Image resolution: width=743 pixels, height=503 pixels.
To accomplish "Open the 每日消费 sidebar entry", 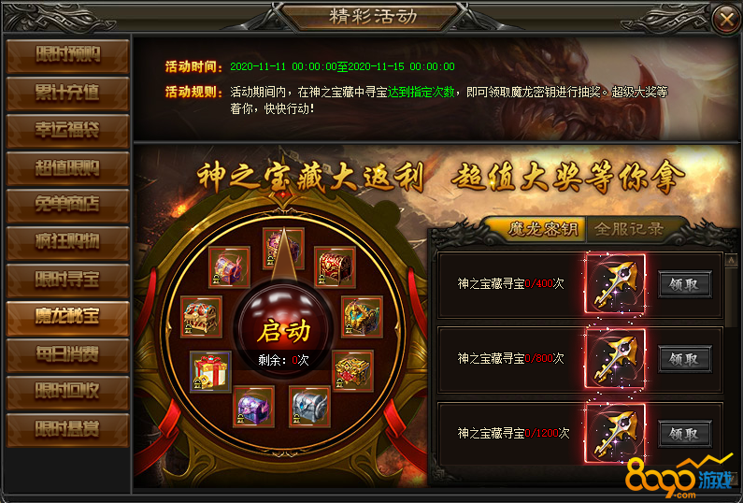I will coord(68,354).
